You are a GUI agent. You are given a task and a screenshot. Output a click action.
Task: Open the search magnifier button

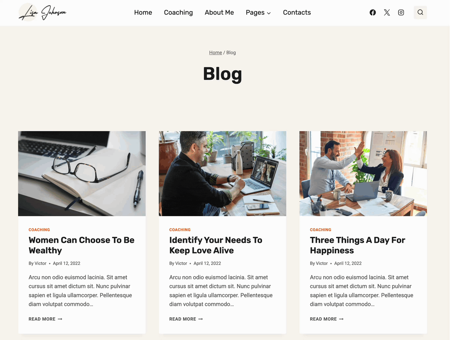click(420, 13)
